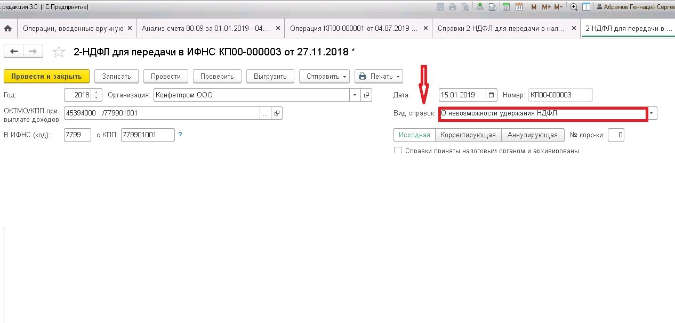Image resolution: width=675 pixels, height=323 pixels.
Task: Click the '№ корр-ки' field with 0
Action: point(616,135)
